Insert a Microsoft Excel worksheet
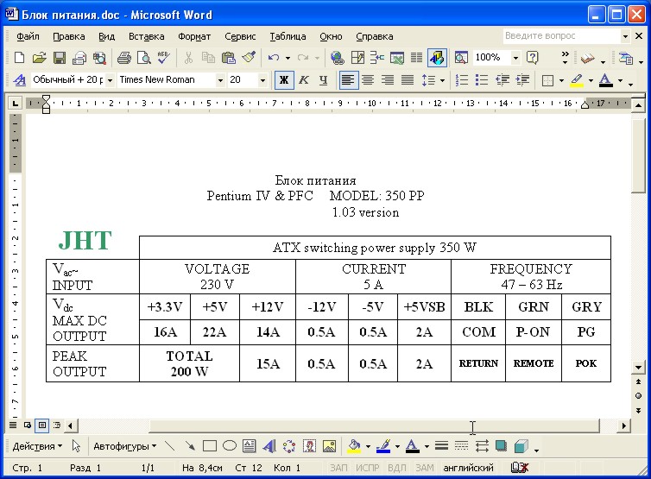Viewport: 651px width, 479px height. (397, 57)
